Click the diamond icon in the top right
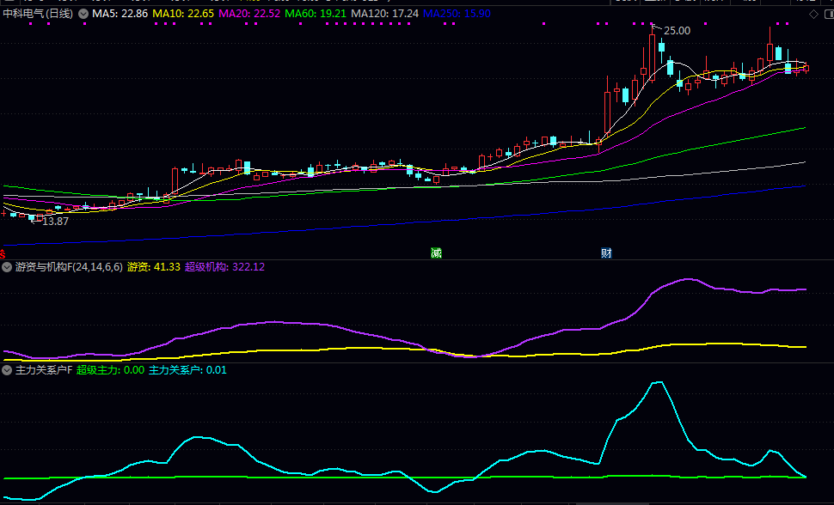This screenshot has height=505, width=834. coord(813,15)
